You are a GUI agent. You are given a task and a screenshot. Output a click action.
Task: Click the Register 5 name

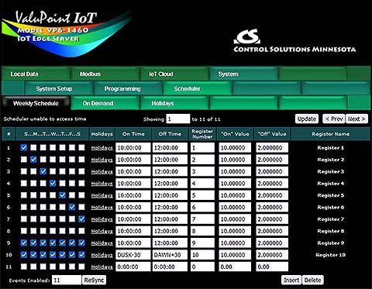[330, 195]
